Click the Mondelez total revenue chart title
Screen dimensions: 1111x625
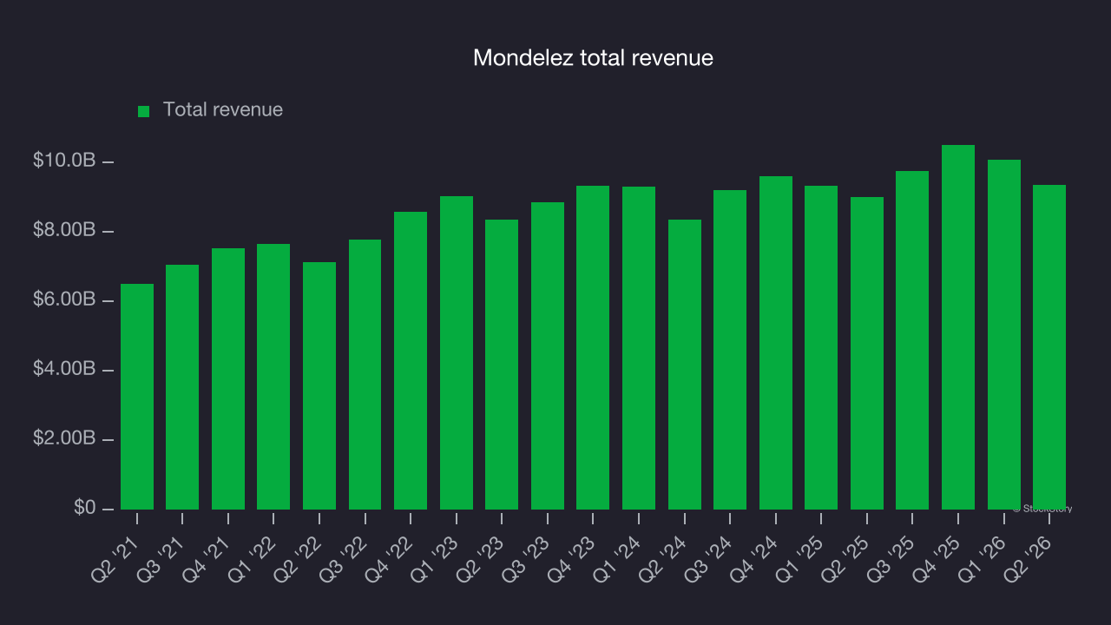[593, 58]
